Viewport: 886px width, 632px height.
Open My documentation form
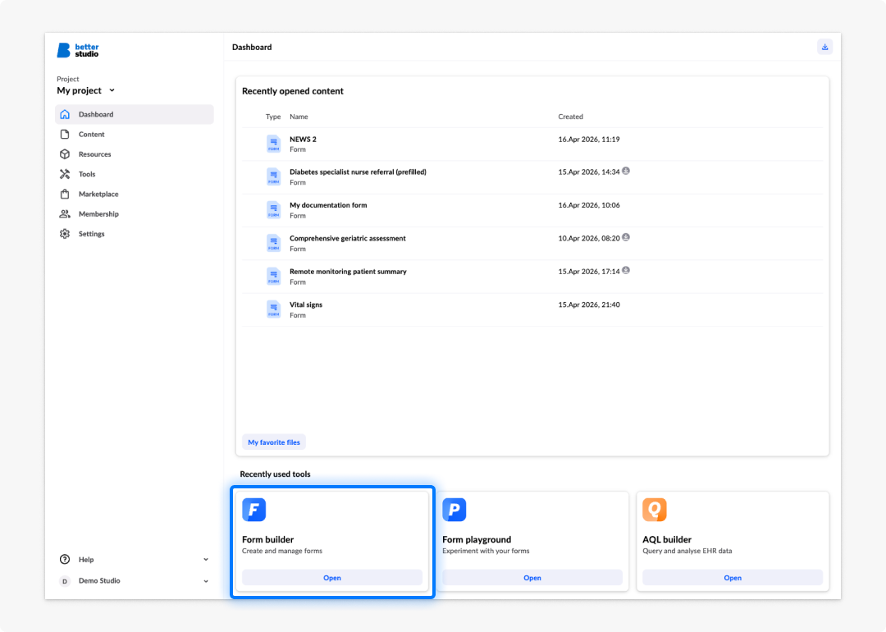click(328, 205)
